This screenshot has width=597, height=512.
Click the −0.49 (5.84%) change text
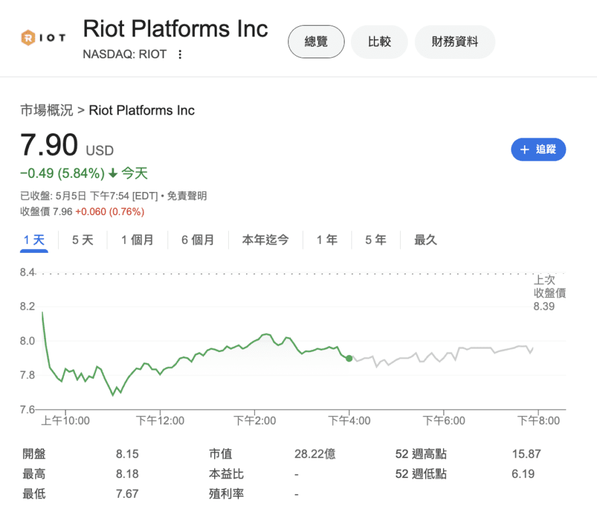[x=63, y=173]
